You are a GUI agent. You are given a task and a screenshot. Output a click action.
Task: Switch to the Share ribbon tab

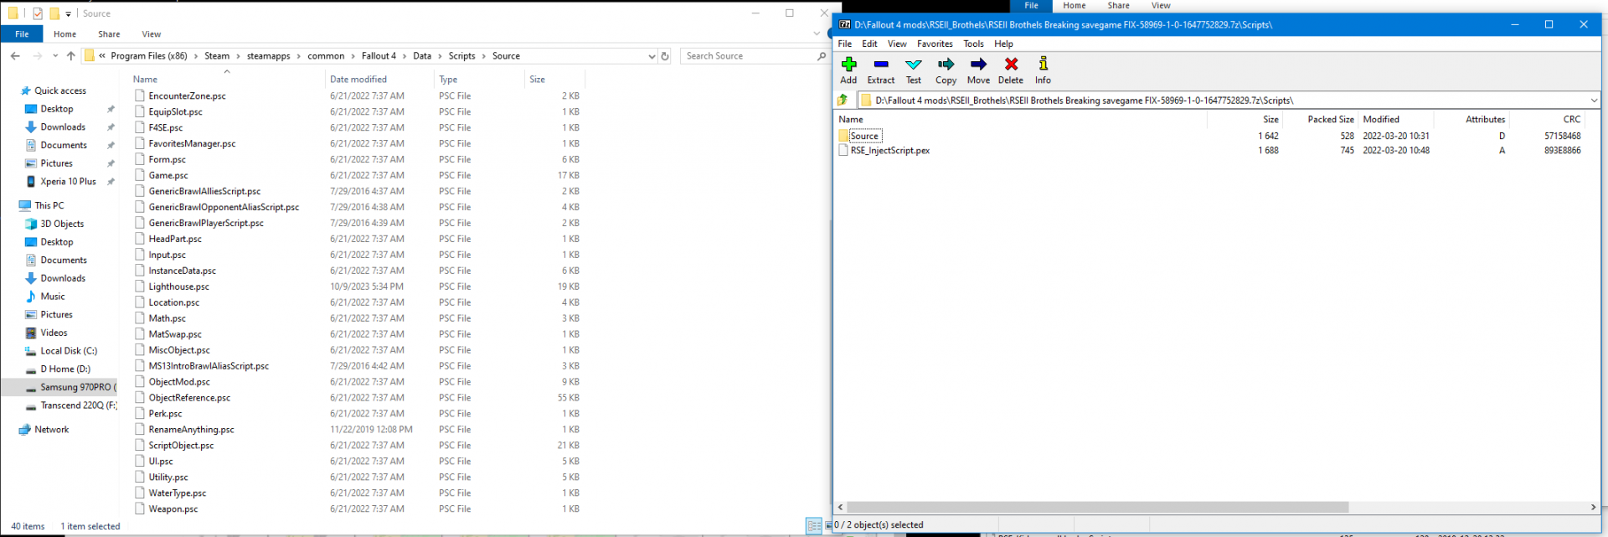[x=109, y=34]
